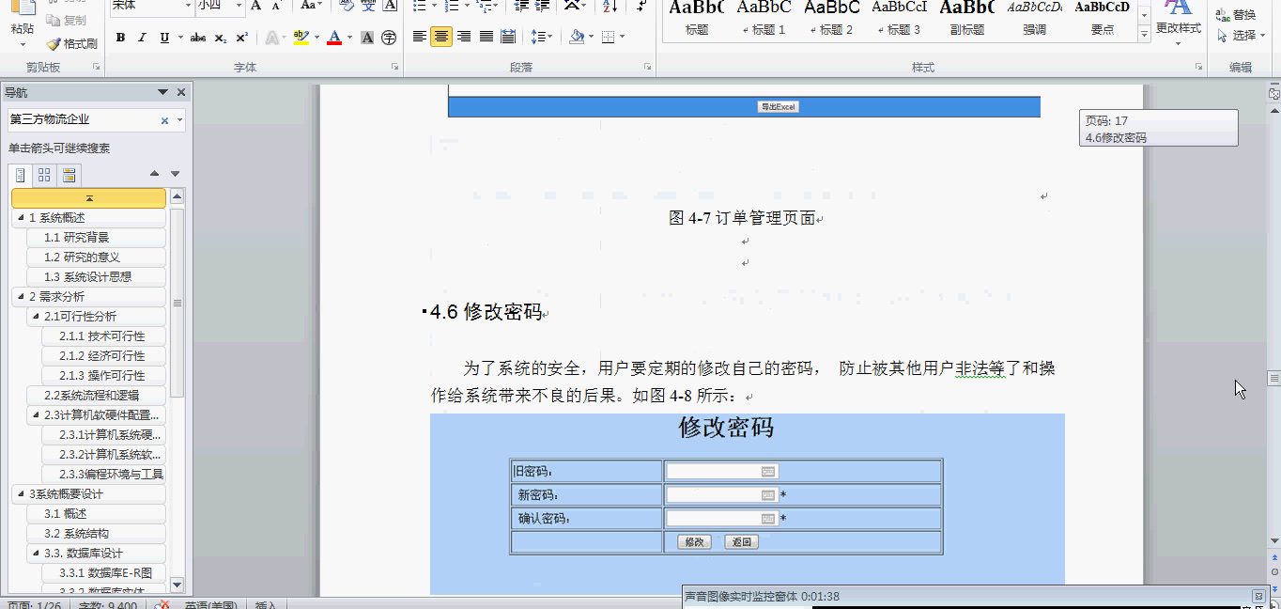Apply strikethrough formatting with the abc icon
Viewport: 1281px width, 609px height.
point(198,38)
